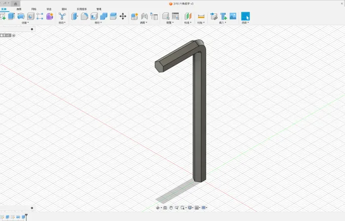
Task: Expand the 检验 (Inspect) dropdown
Action: click(x=201, y=23)
